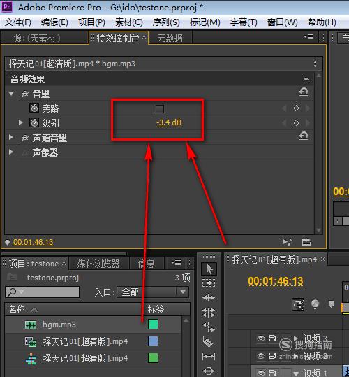The width and height of the screenshot is (349, 377).
Task: Toggle fx switch for 音量 effect
Action: (x=25, y=94)
